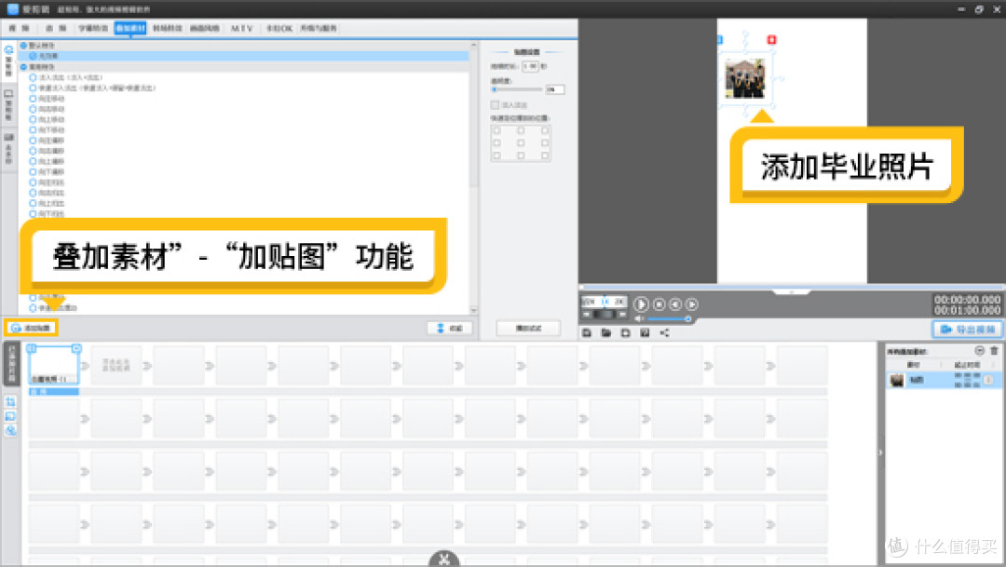Adjust the transparency slider handle
The height and width of the screenshot is (567, 1006).
[494, 89]
